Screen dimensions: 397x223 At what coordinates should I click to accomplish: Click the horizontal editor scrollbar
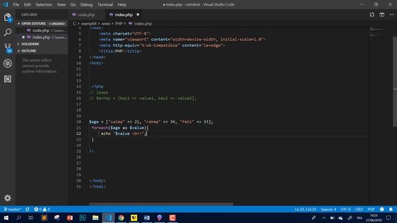tap(161, 204)
